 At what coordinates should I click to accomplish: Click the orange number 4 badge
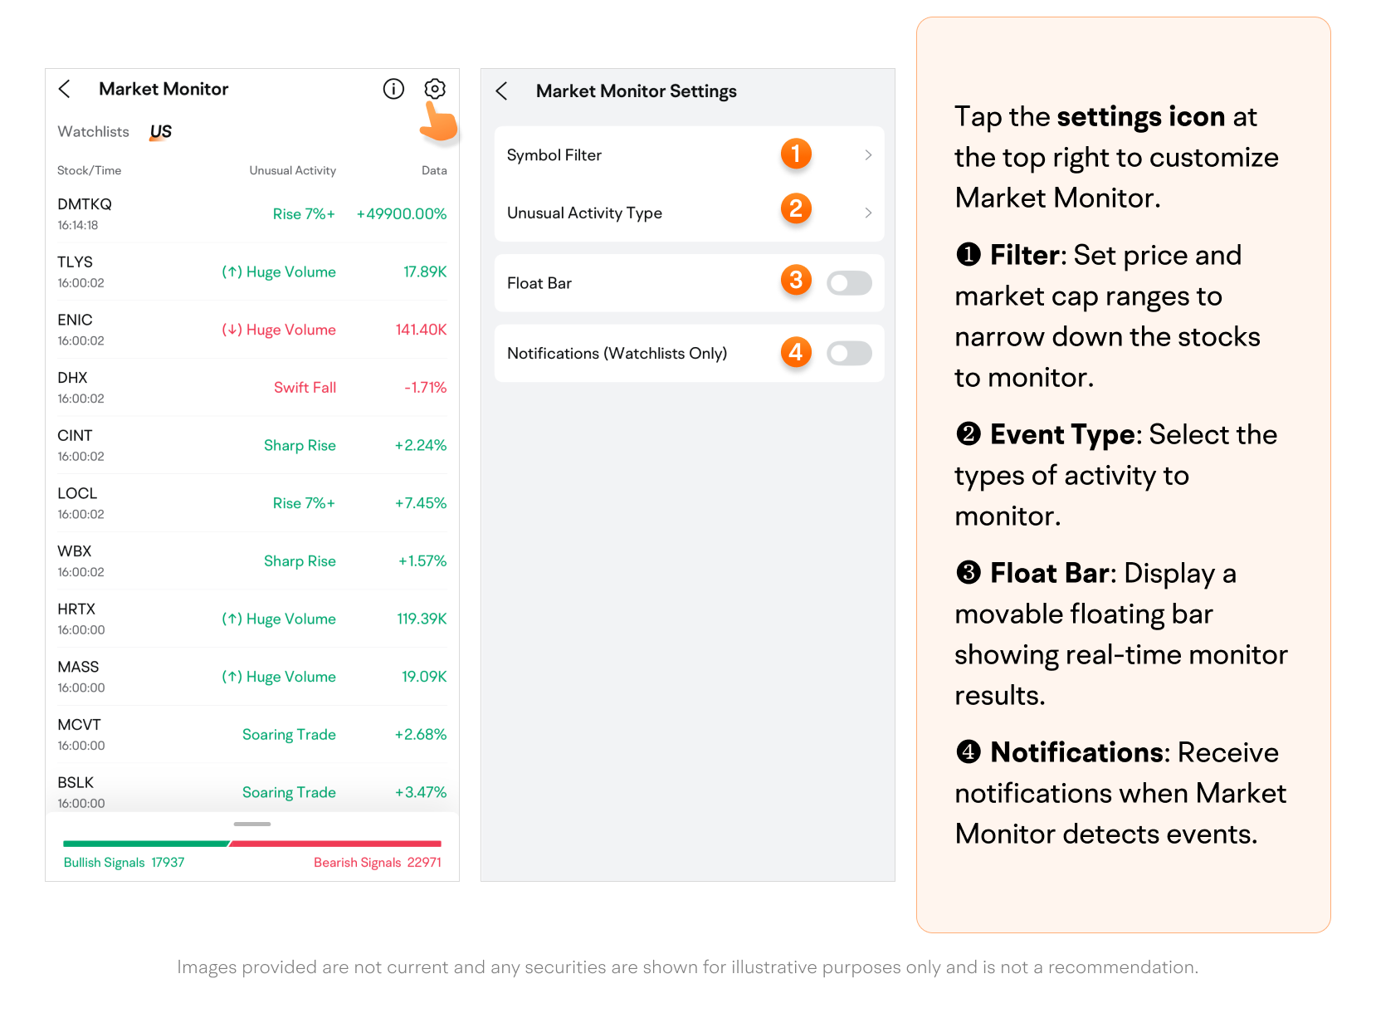tap(795, 352)
